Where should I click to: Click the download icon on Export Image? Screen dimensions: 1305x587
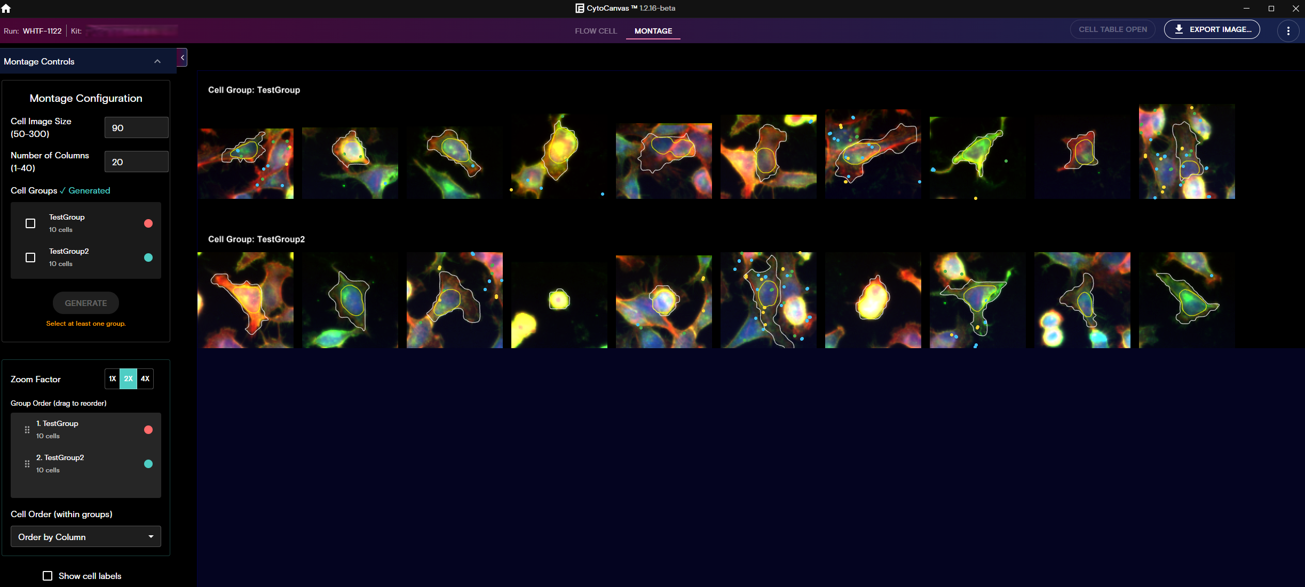(x=1179, y=29)
